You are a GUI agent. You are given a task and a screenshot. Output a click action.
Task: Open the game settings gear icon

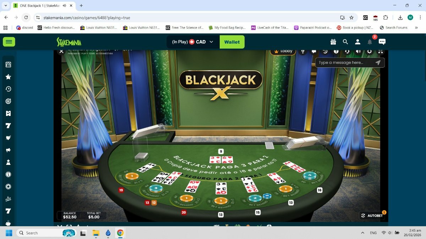tap(369, 51)
